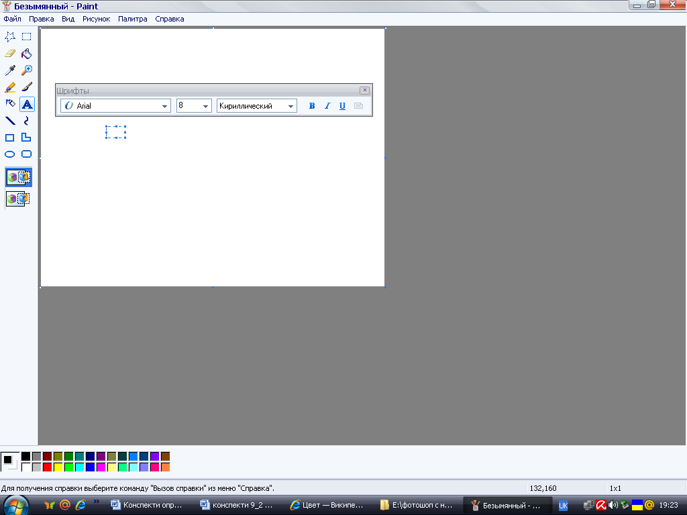
Task: Select the Brush tool
Action: coord(27,87)
